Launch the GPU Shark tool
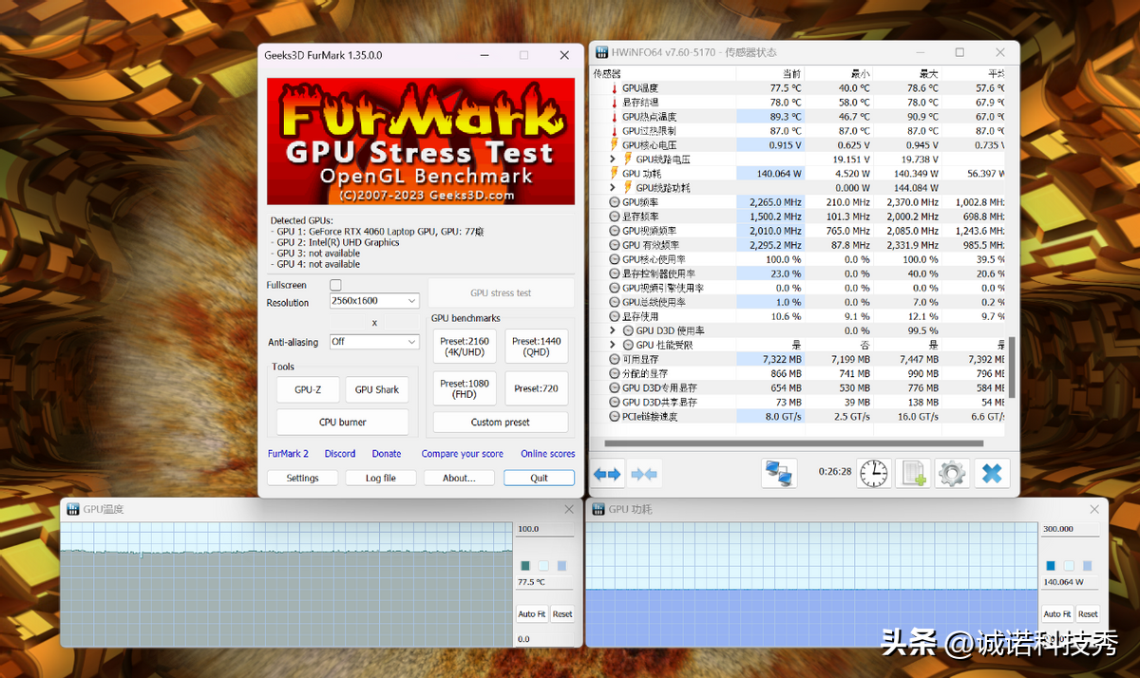 pos(377,389)
